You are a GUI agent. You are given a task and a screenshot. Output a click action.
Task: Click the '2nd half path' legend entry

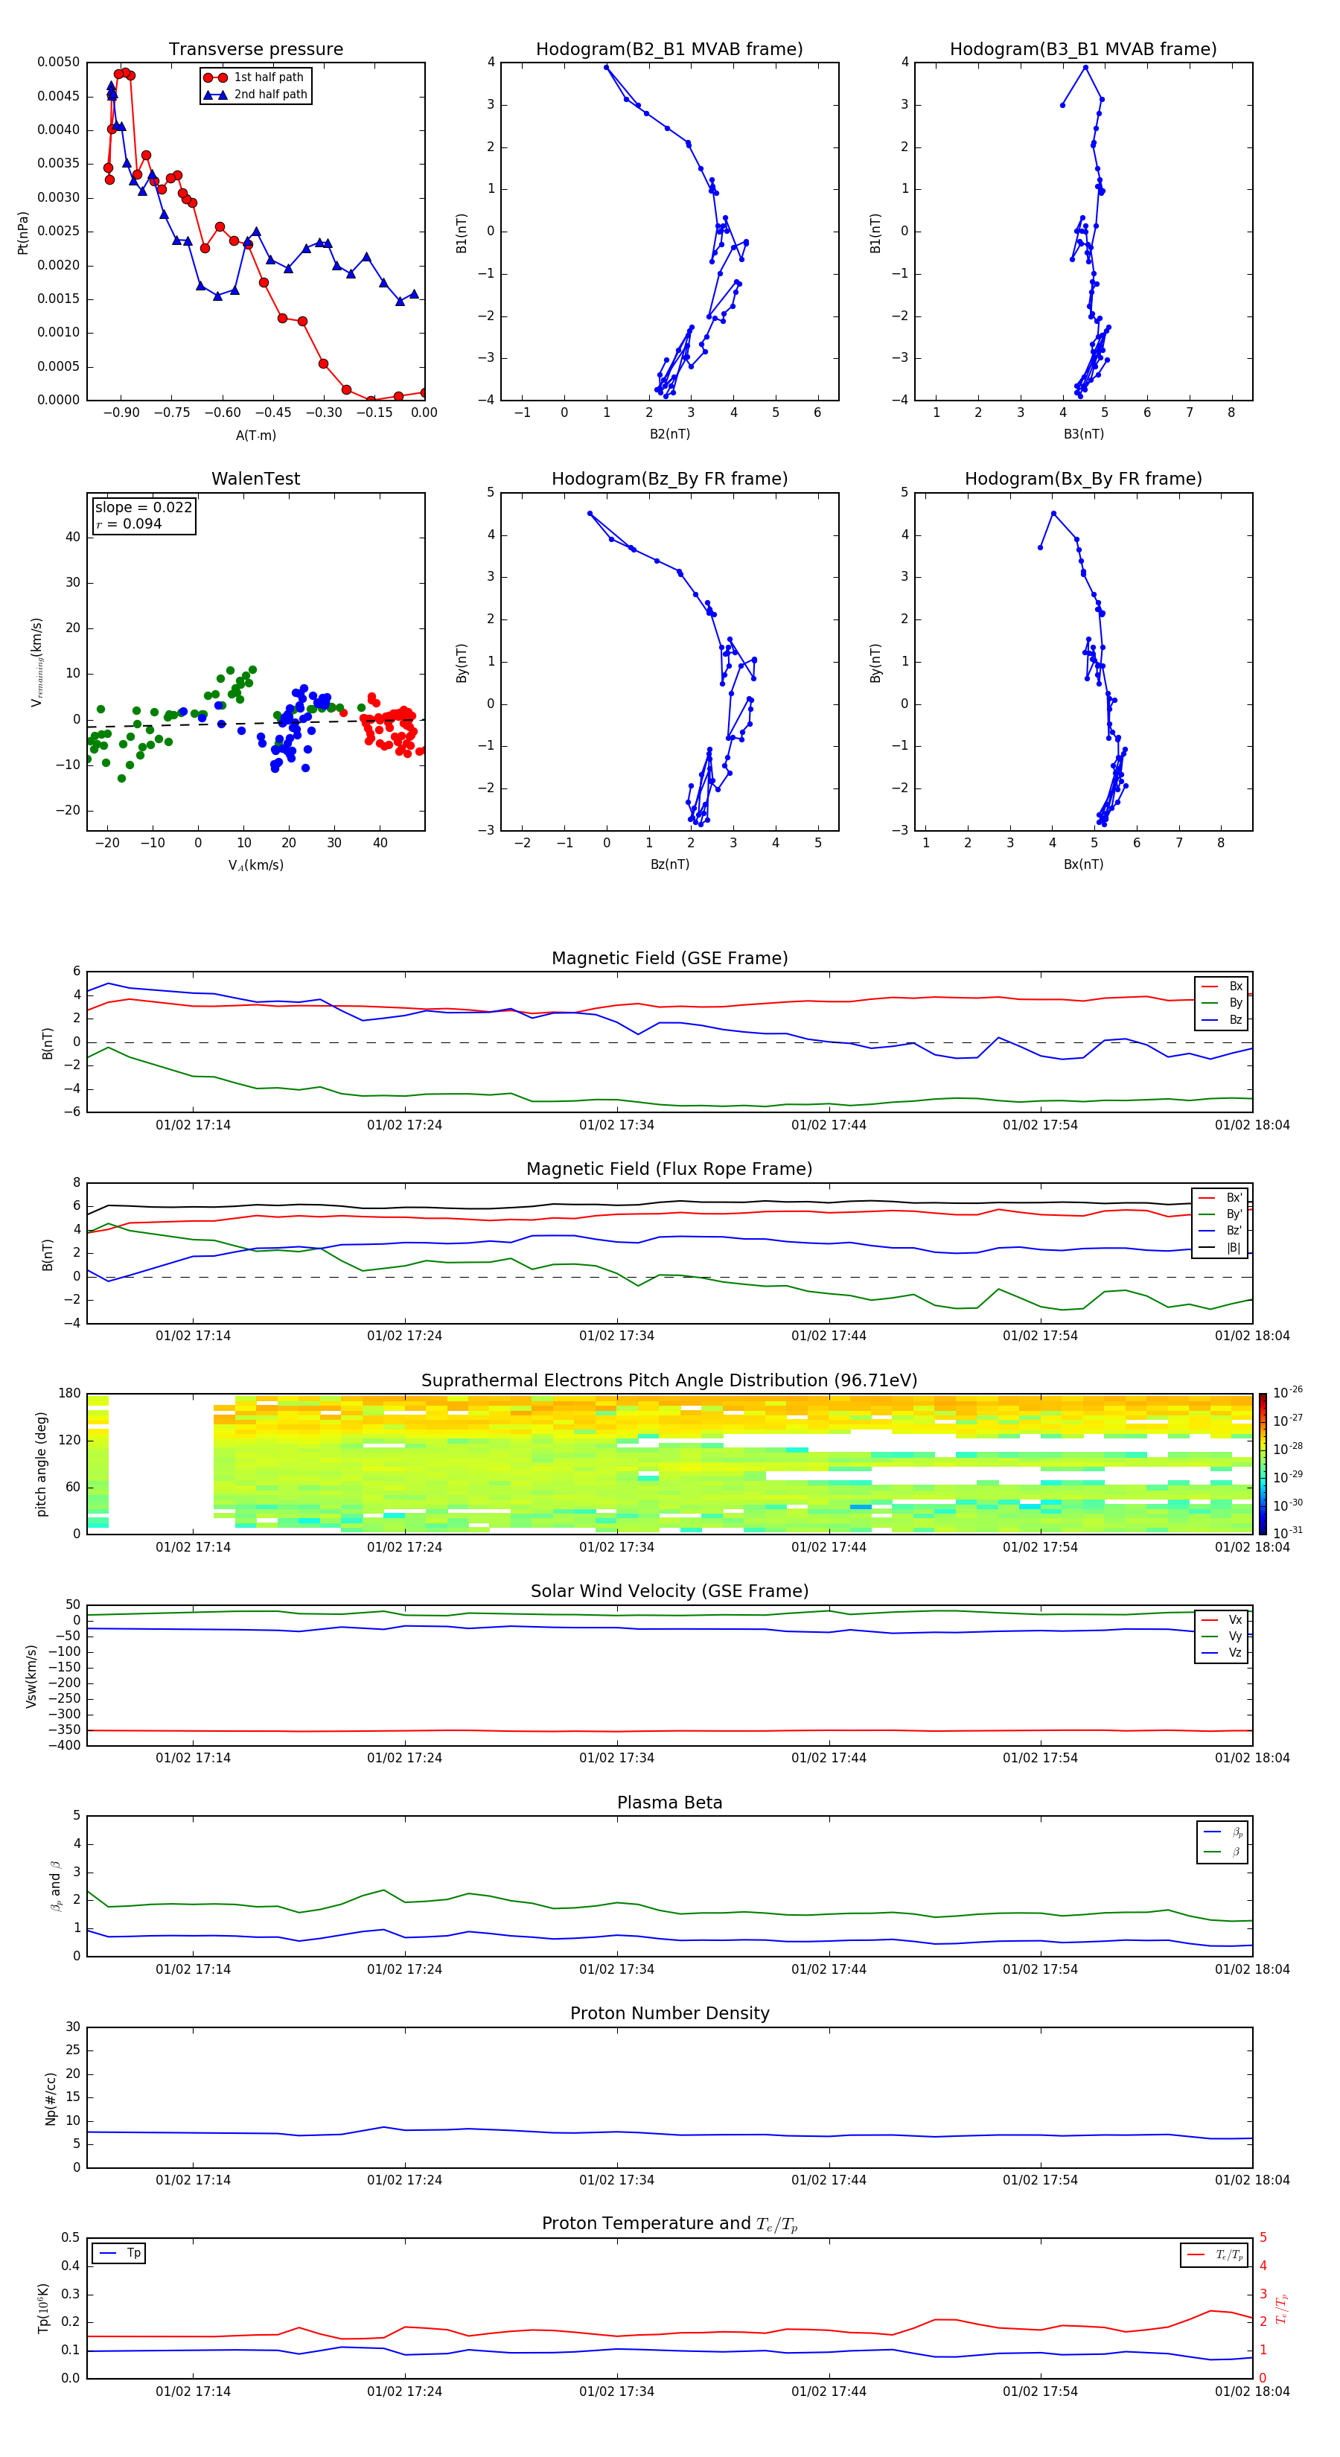(x=255, y=95)
